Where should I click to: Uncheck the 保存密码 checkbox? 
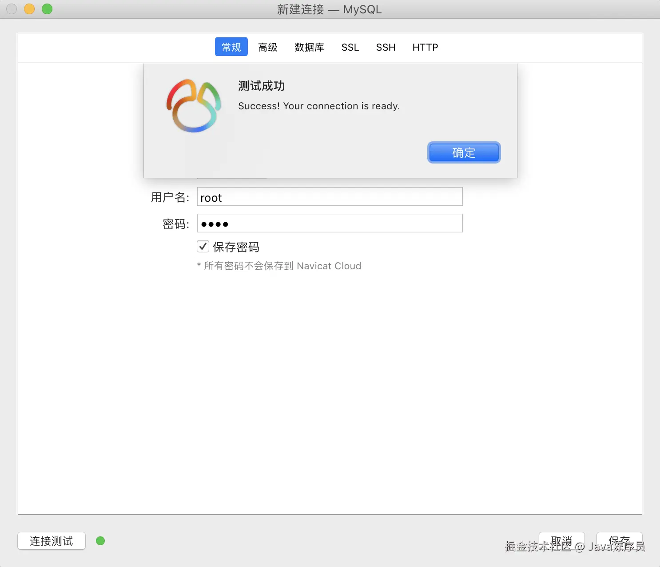coord(203,246)
